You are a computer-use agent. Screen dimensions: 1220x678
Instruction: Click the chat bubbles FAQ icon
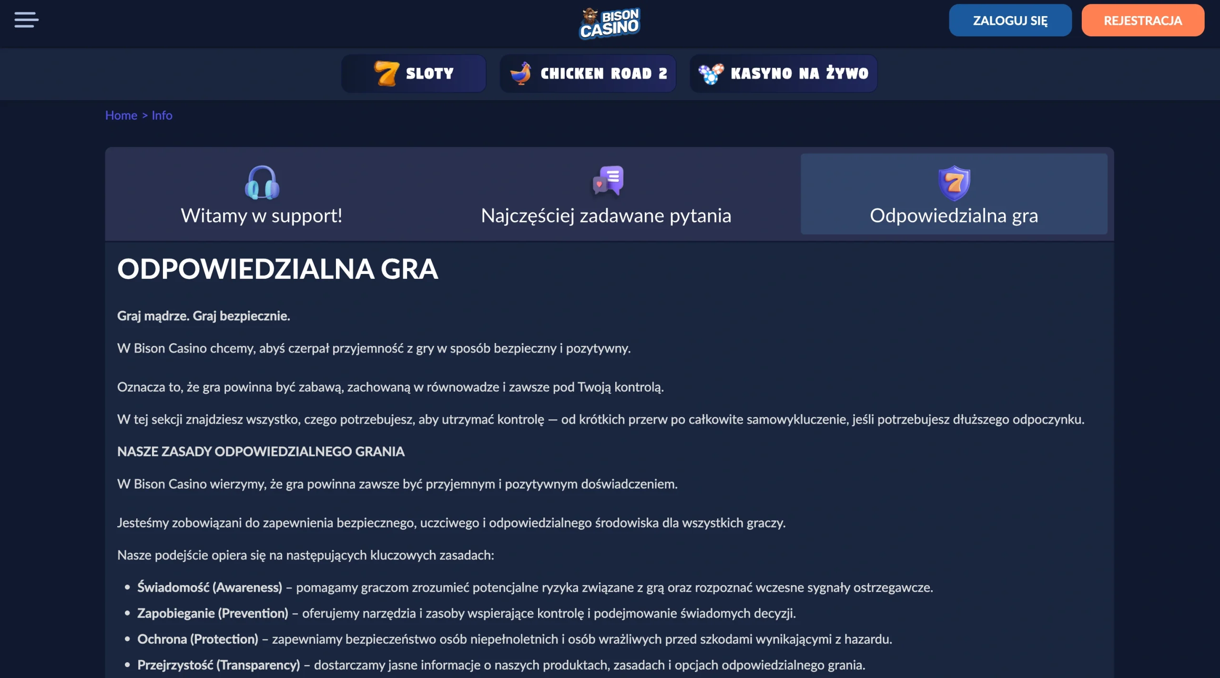click(x=608, y=181)
